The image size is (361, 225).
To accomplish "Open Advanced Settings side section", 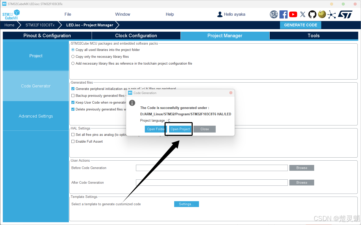I will coord(36,116).
